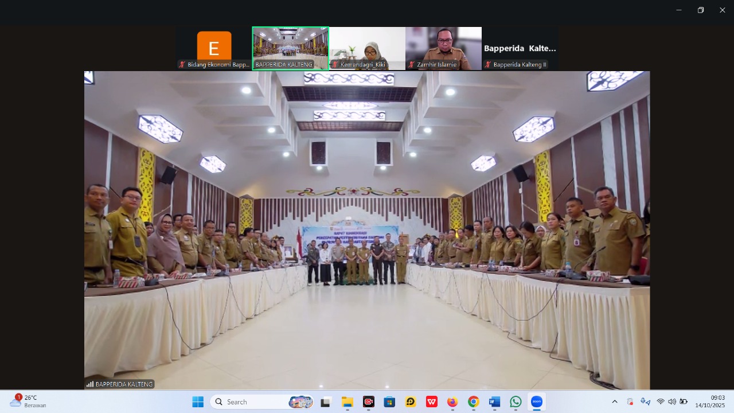734x413 pixels.
Task: Click the main speaker video view
Action: coord(367,229)
